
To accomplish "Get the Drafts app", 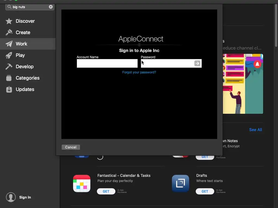I will [x=205, y=191].
